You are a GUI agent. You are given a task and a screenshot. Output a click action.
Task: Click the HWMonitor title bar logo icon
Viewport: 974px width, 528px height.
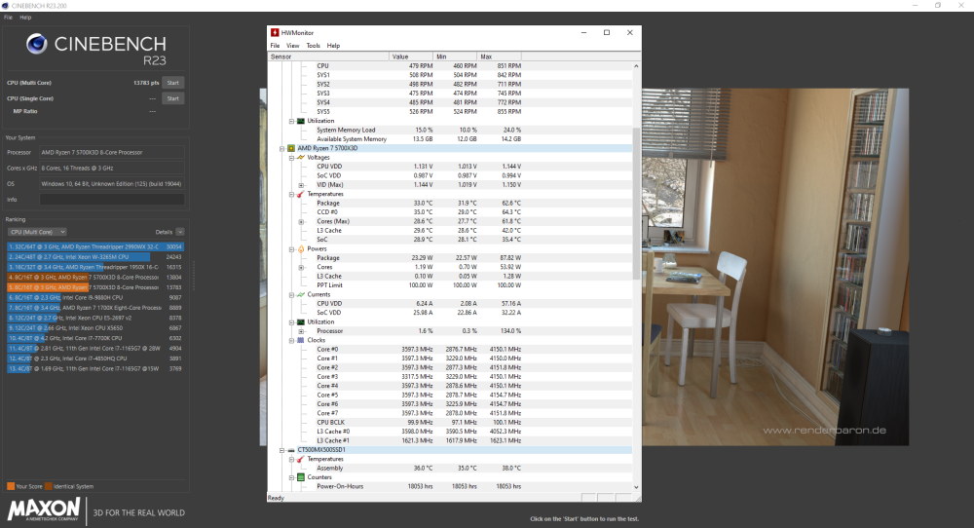pos(277,32)
